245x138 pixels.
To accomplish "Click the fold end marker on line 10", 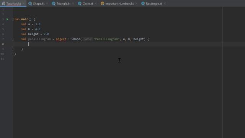I will pyautogui.click(x=13, y=54).
